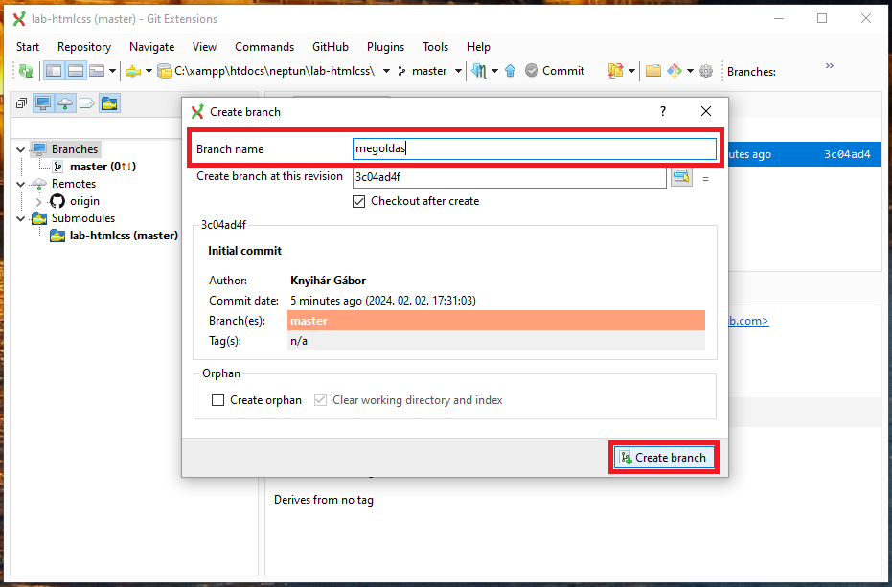Click the refresh icon in the toolbar
The image size is (892, 587).
[x=26, y=71]
